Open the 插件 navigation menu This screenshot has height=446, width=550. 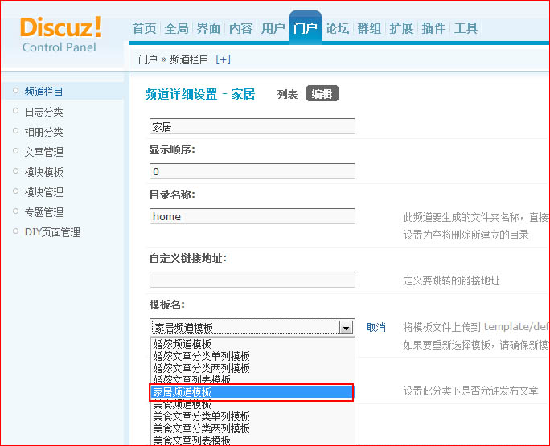point(433,28)
